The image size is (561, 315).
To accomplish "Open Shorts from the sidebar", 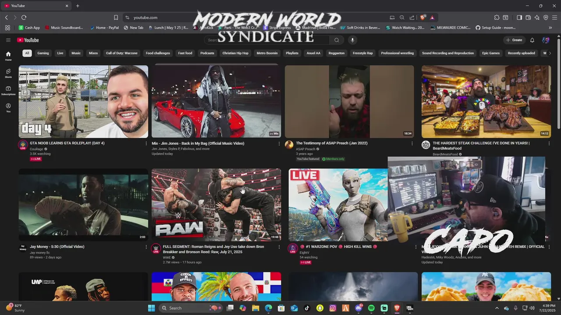I will tap(8, 73).
